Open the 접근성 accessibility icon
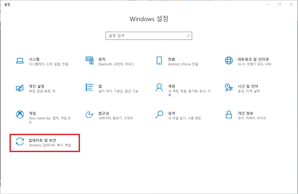 coord(89,114)
